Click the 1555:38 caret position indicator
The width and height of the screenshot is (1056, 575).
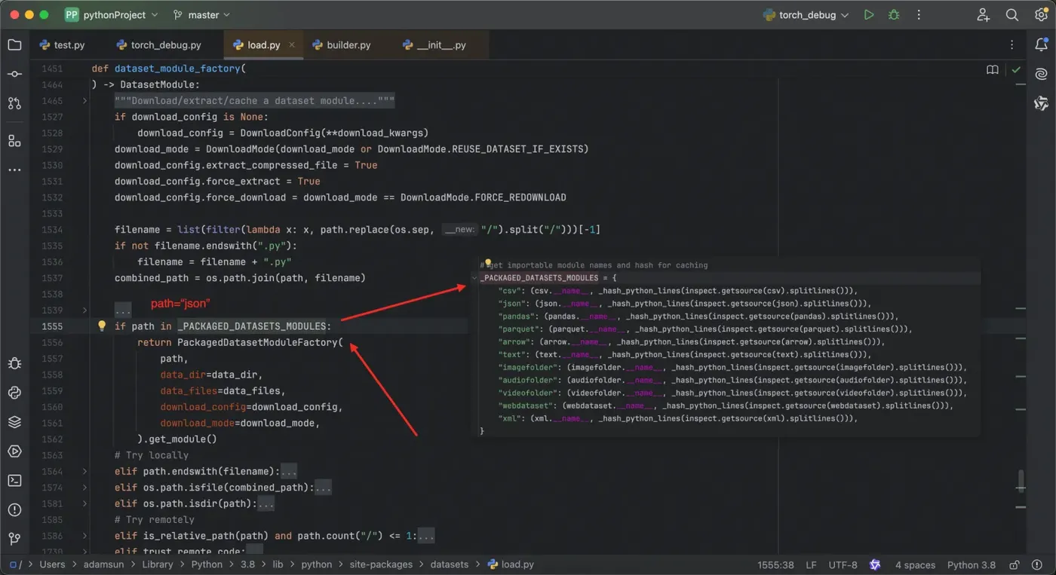tap(775, 564)
